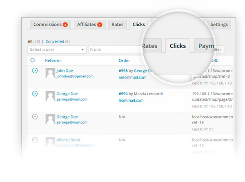Screen dimensions: 245x182
Task: Click not-converted icon for George Doe ref=13 row
Action: (35, 117)
